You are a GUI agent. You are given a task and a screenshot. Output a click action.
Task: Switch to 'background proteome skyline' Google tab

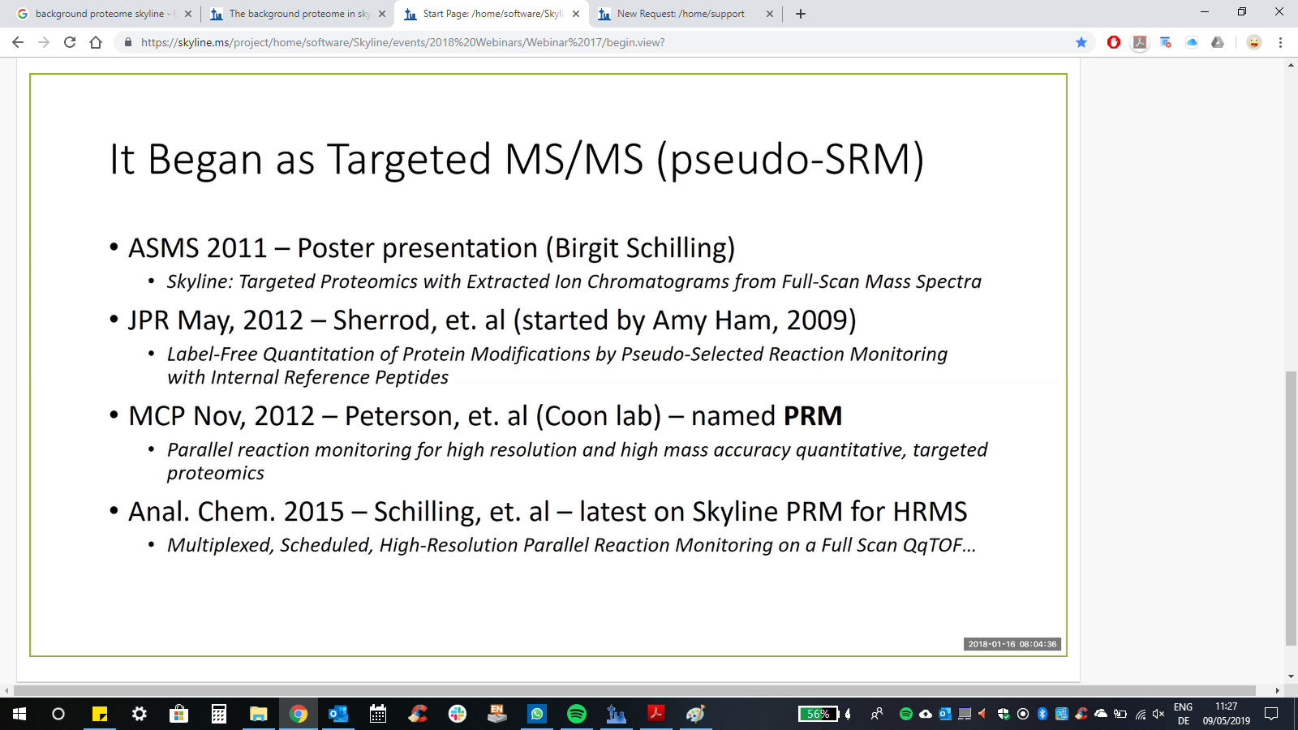[x=100, y=14]
